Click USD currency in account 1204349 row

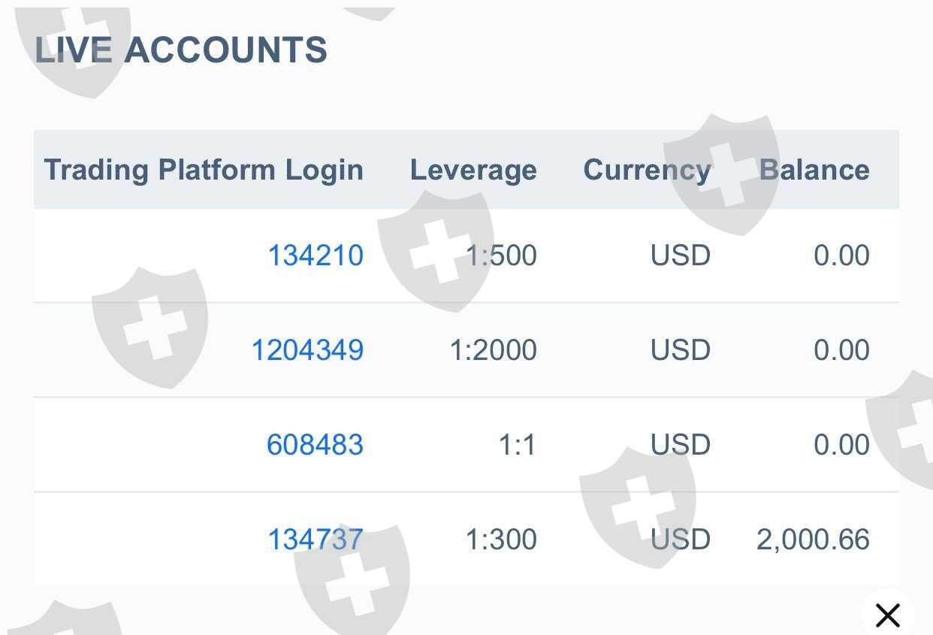coord(681,350)
